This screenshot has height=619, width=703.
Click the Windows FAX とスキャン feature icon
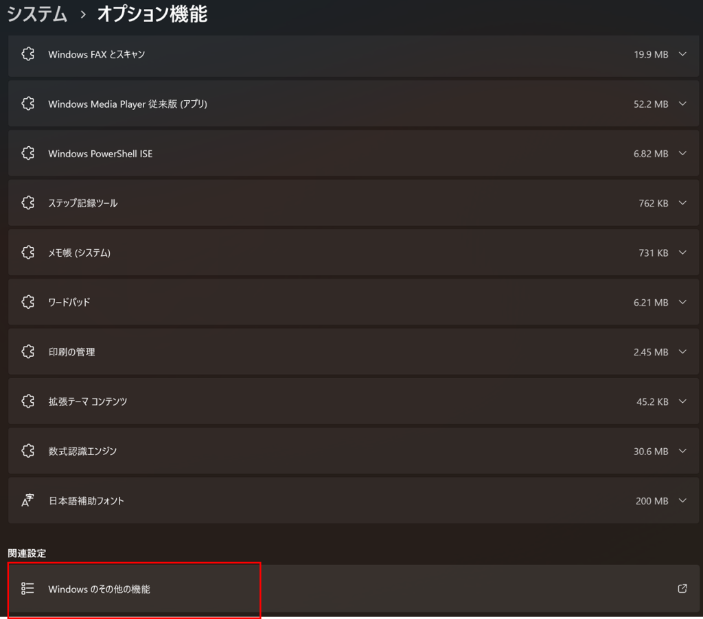click(27, 54)
